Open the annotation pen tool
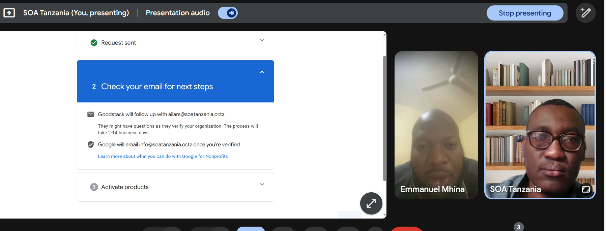Viewport: 606px width, 231px height. [585, 13]
